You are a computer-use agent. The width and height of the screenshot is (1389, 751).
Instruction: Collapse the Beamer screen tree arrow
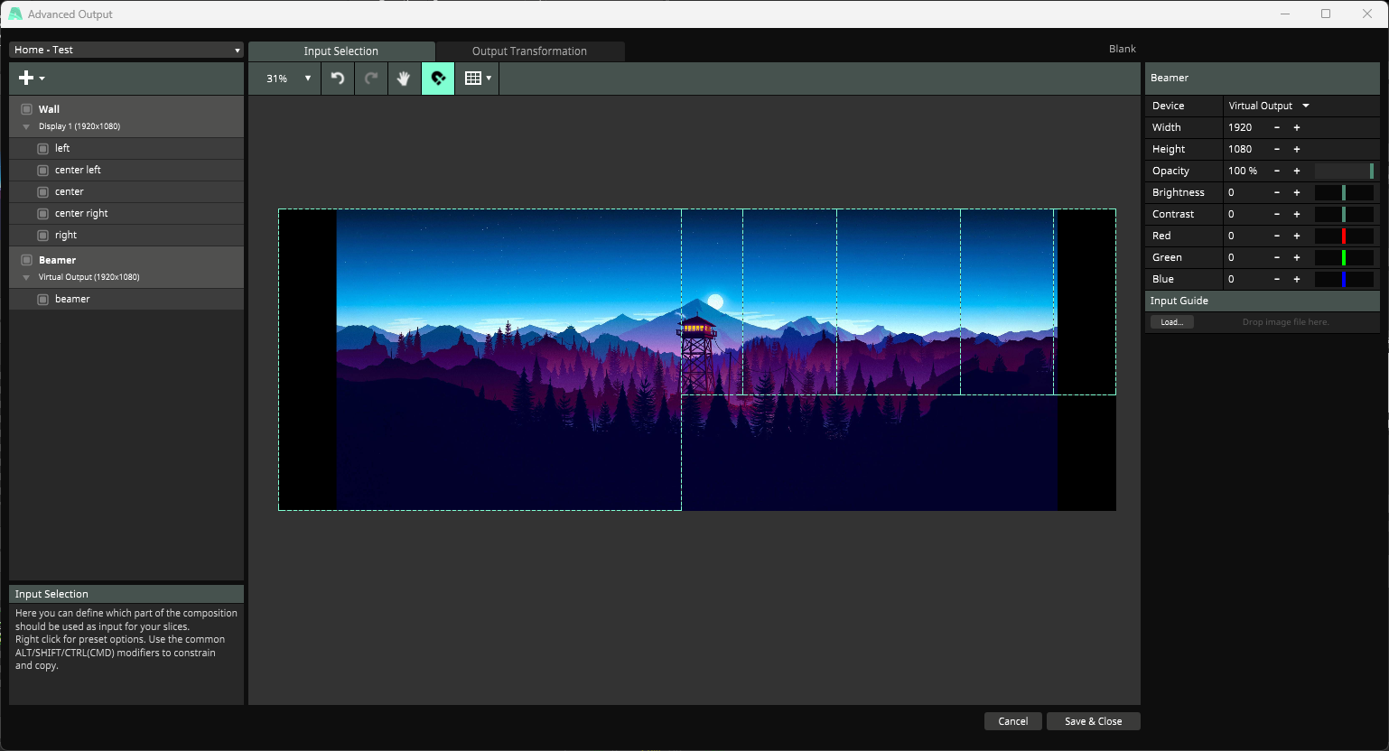pyautogui.click(x=26, y=277)
